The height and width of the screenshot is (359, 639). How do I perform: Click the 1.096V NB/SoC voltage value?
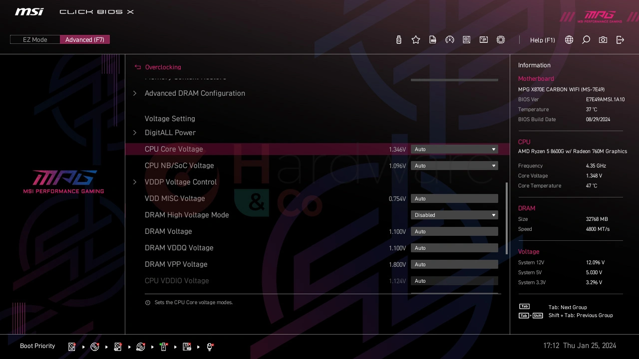pos(397,166)
